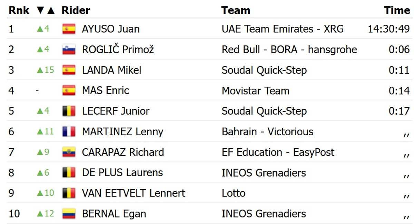The image size is (414, 224).
Task: Open the Red Bull - BORA - hansgrohe team link
Action: click(289, 50)
